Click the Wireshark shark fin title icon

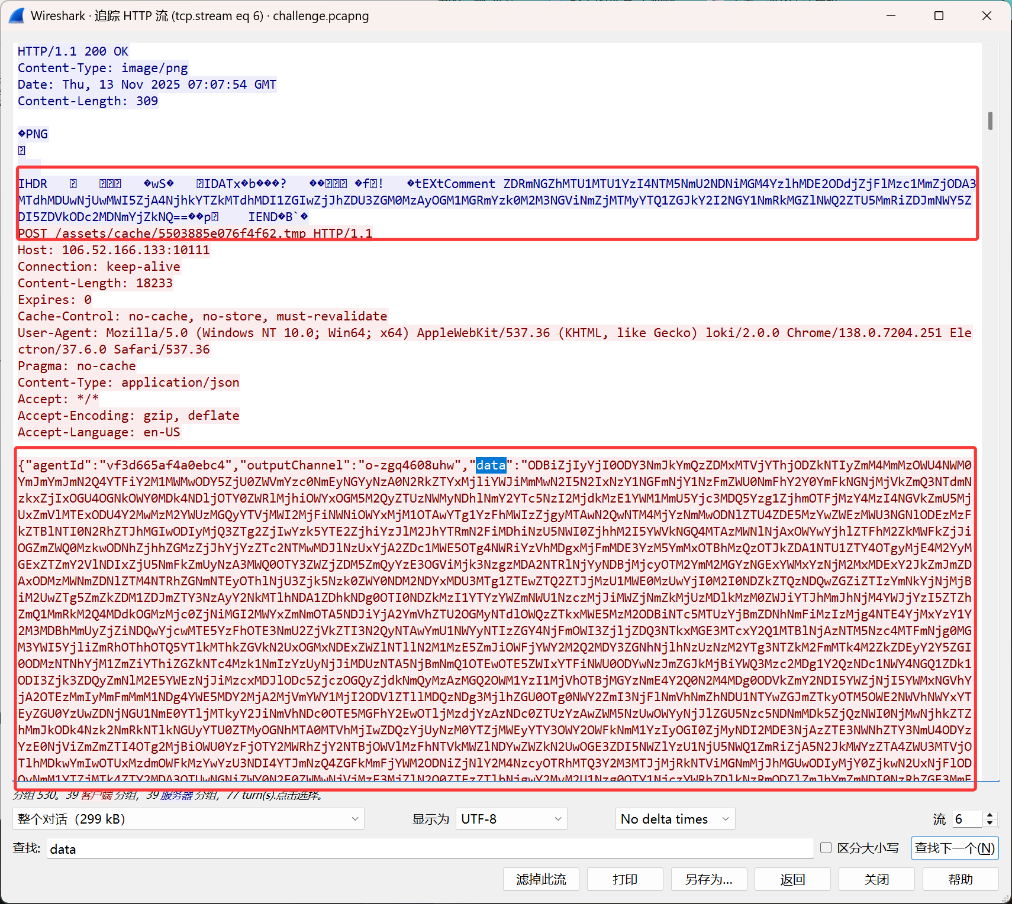(17, 16)
